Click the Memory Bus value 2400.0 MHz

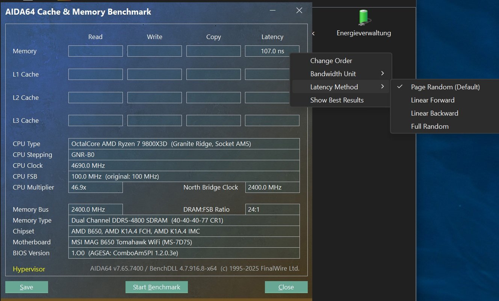pyautogui.click(x=95, y=209)
